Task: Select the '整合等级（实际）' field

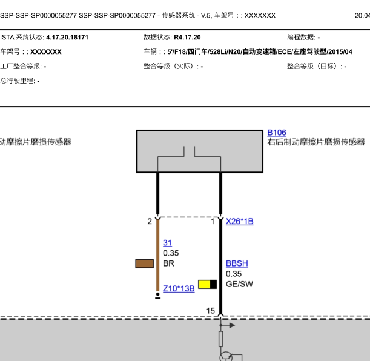Action: tap(173, 66)
